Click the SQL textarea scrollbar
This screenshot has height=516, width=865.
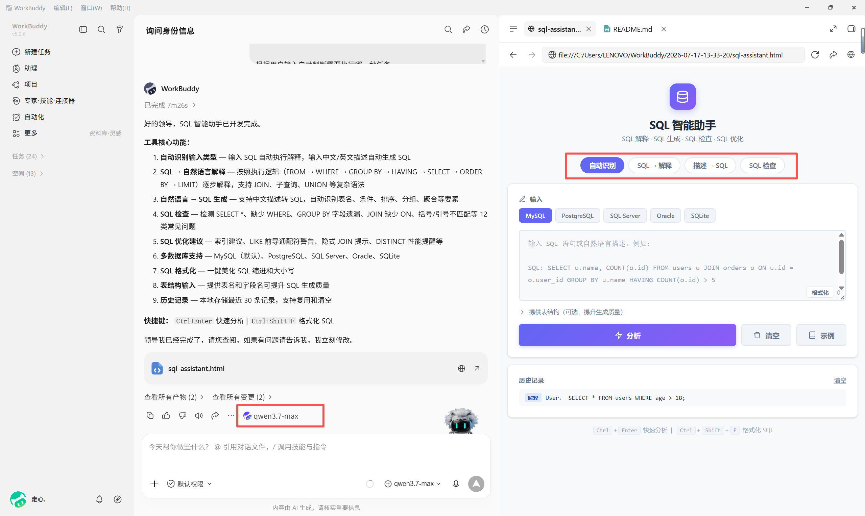(841, 257)
